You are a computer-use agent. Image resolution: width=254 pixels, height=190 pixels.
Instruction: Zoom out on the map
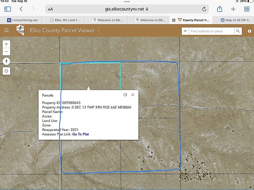click(6, 52)
